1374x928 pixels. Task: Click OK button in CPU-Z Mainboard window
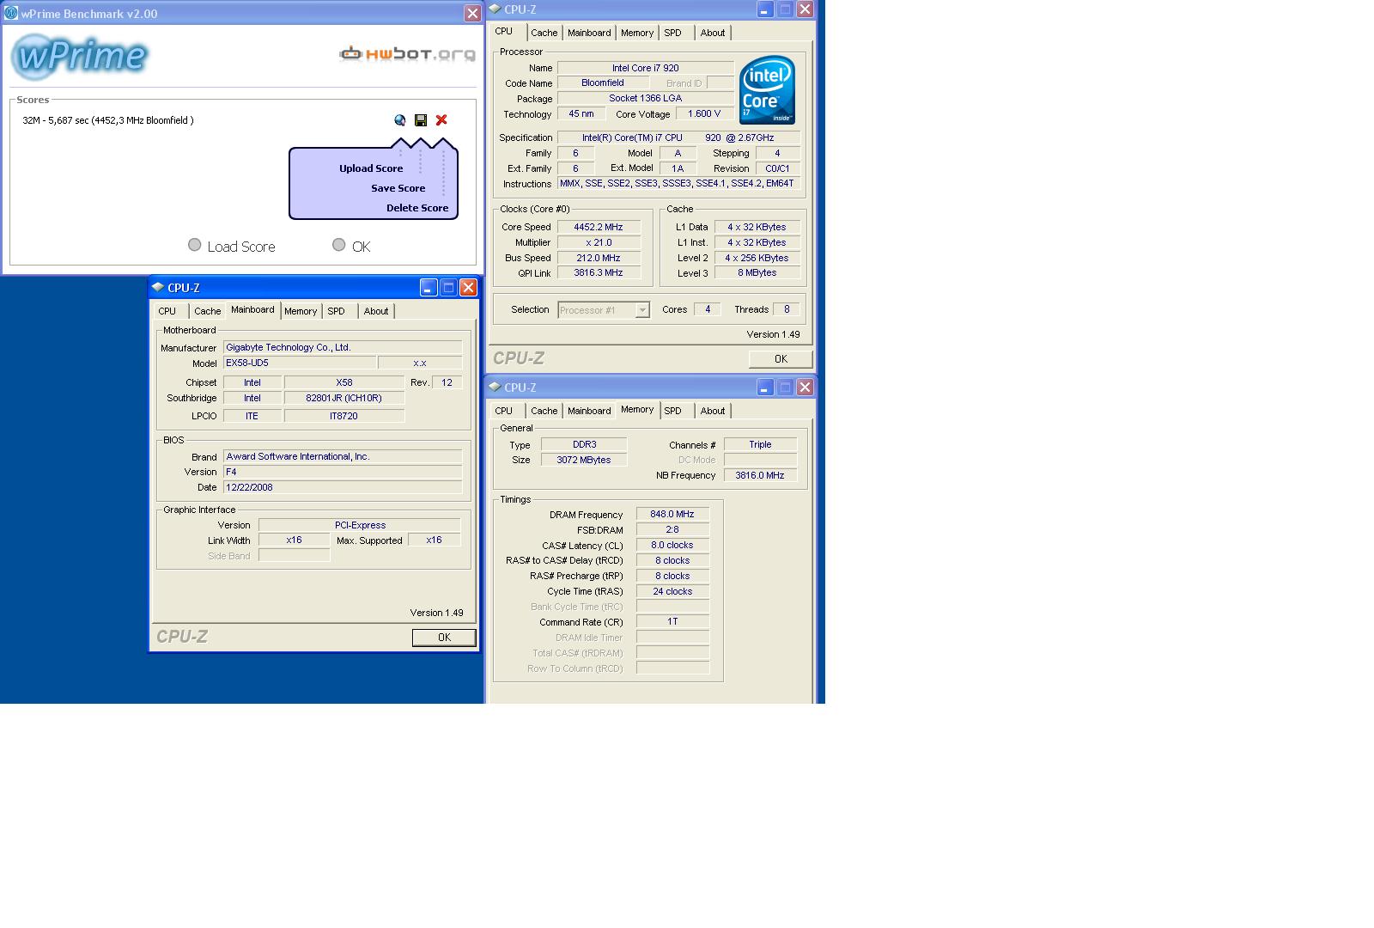coord(444,638)
